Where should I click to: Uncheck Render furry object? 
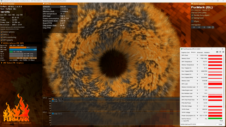(192, 15)
